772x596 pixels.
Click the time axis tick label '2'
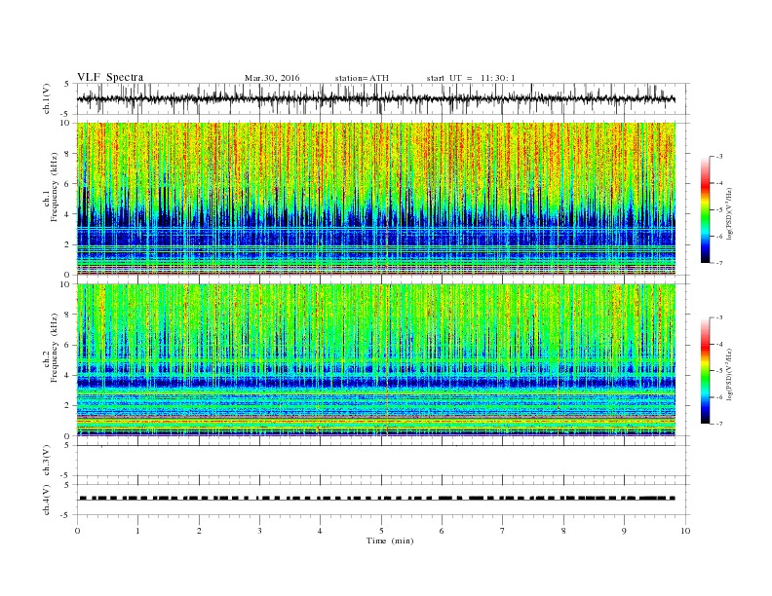(x=199, y=531)
